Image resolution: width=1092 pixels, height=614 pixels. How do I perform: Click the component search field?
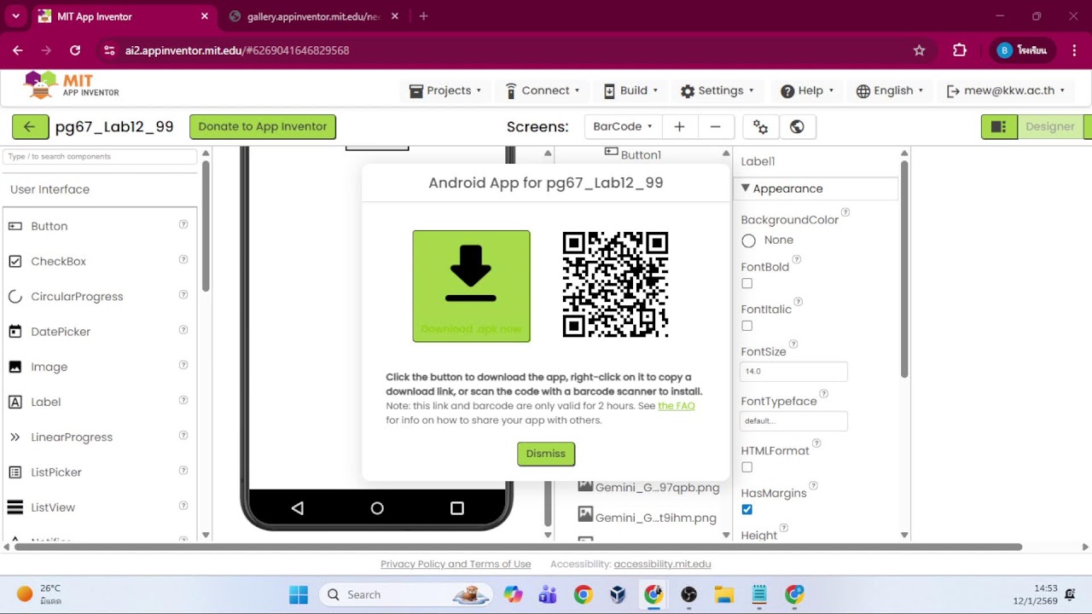[100, 157]
